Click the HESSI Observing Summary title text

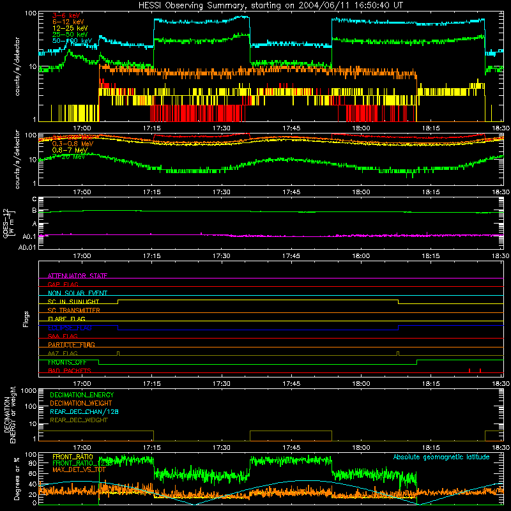pos(270,6)
